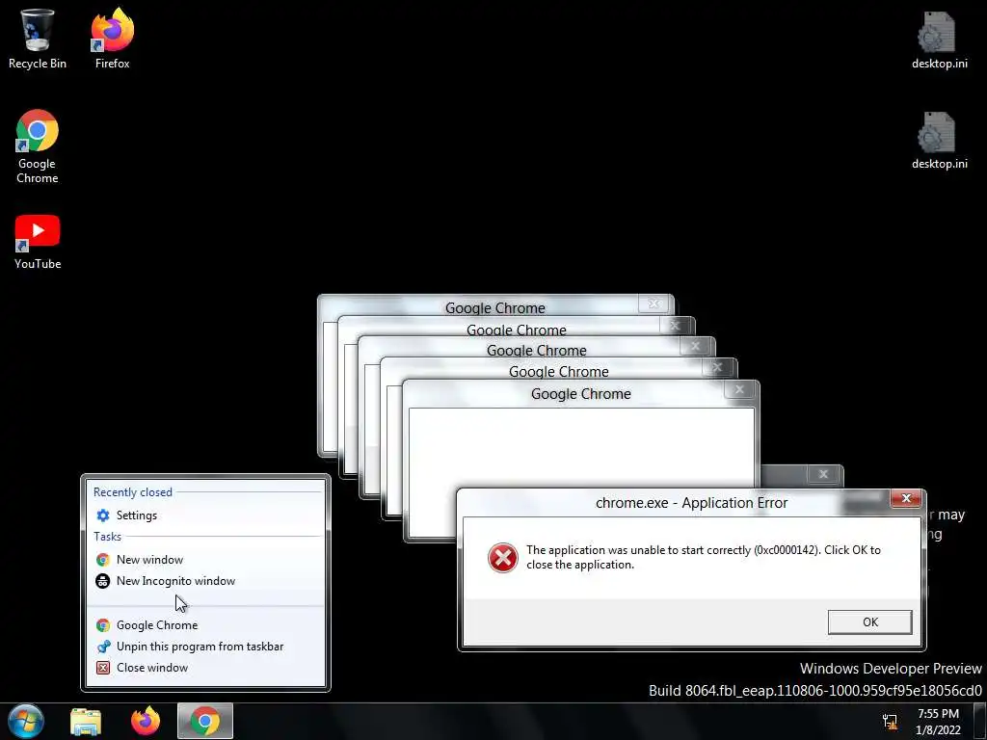
Task: Close the chrome.exe Application Error dialog
Action: 906,498
